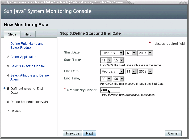Open the End Date day dropdown showing 14
The width and height of the screenshot is (189, 139).
(131, 71)
